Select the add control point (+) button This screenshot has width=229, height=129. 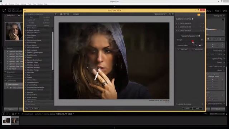(195, 46)
